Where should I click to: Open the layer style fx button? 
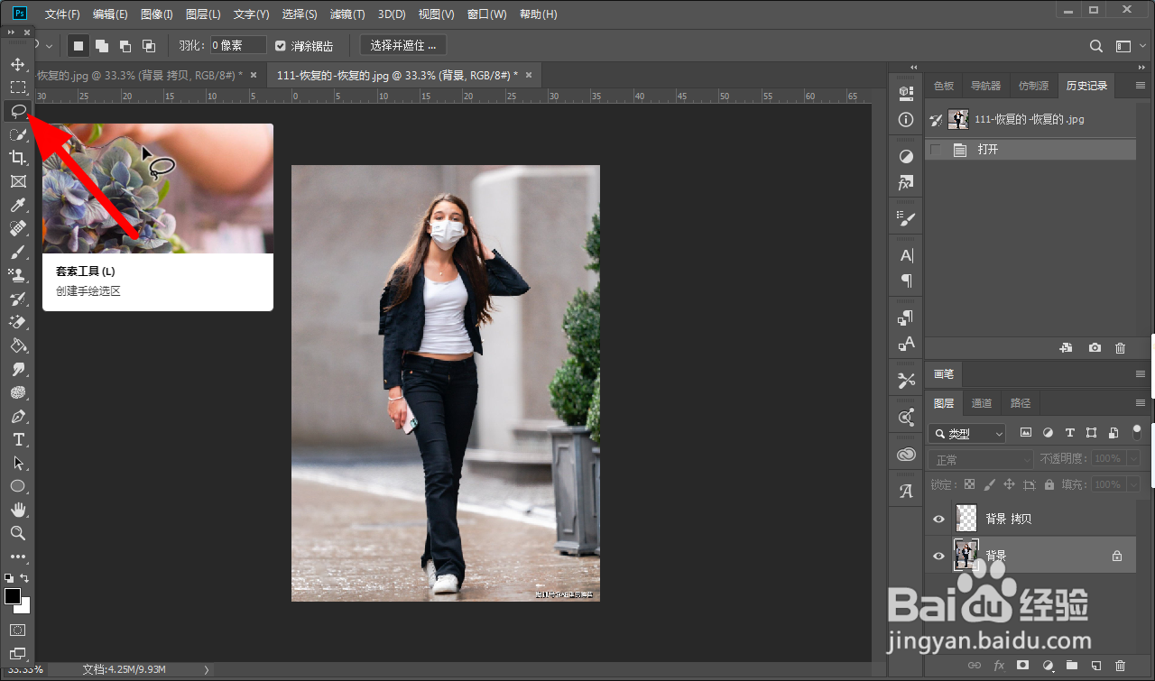coord(998,665)
